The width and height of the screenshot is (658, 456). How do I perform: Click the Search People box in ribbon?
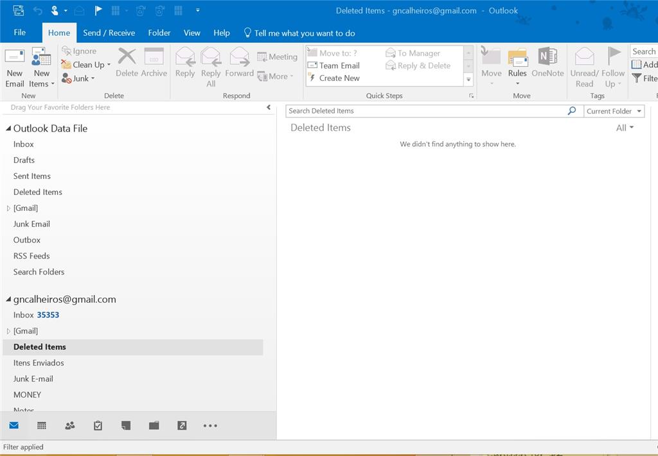tap(644, 51)
